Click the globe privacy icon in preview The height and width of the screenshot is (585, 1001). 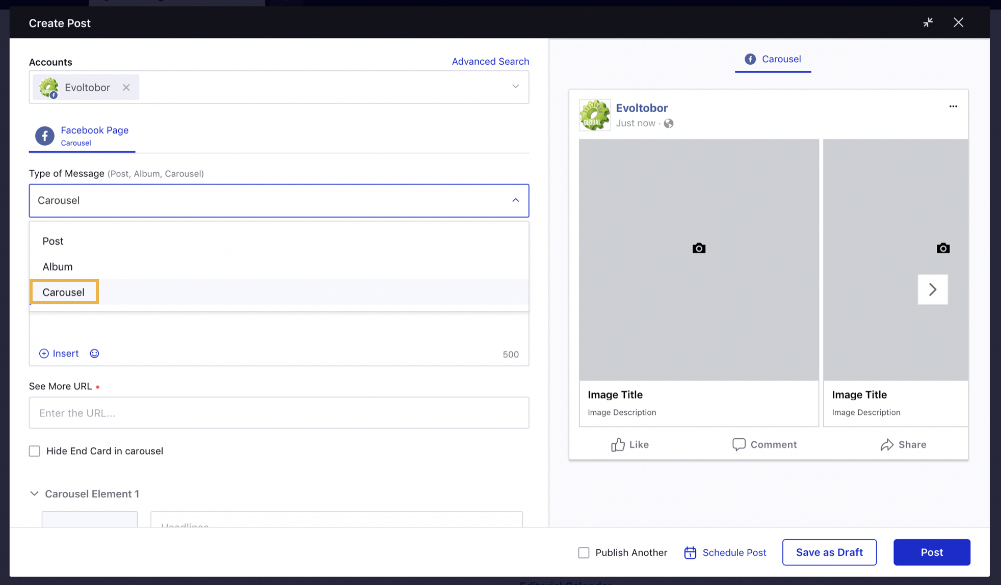[x=669, y=123]
